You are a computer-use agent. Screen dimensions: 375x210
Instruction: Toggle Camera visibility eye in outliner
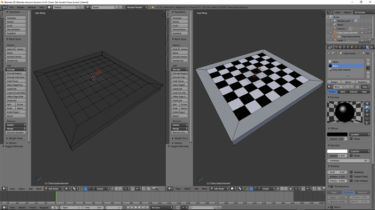(362, 29)
